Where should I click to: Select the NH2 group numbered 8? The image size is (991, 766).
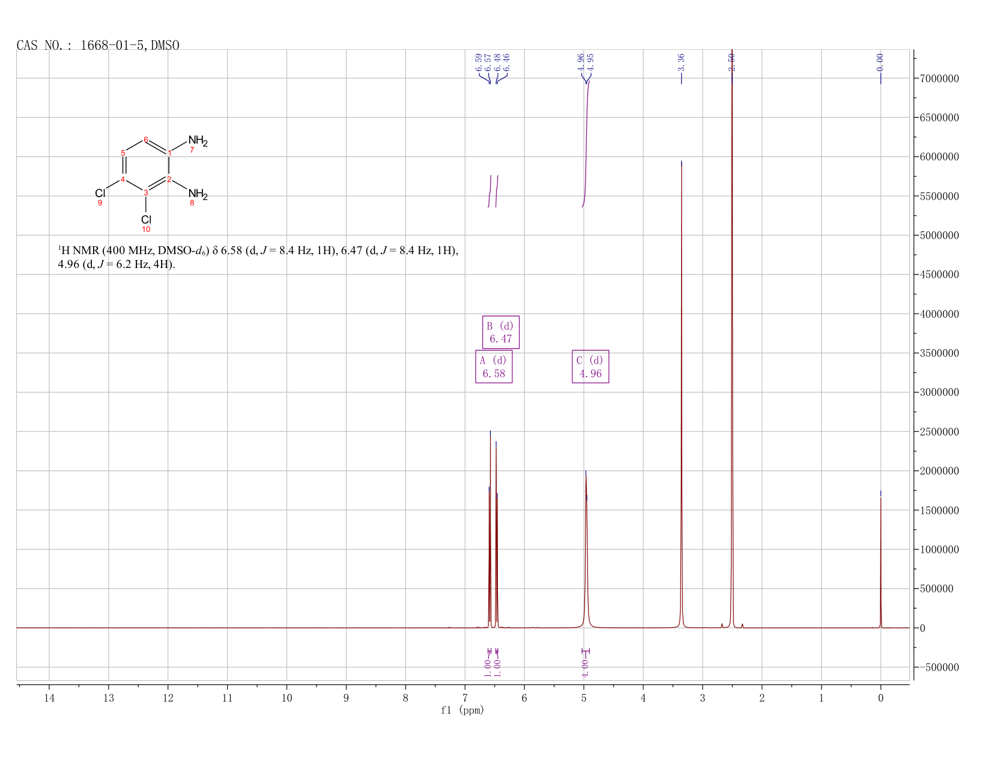[x=198, y=194]
